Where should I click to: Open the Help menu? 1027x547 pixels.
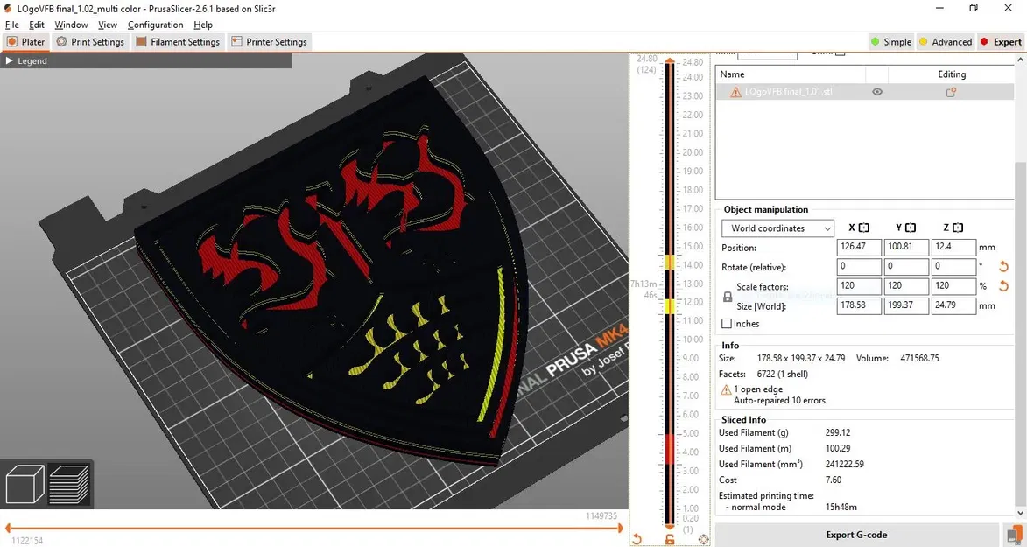[x=203, y=25]
